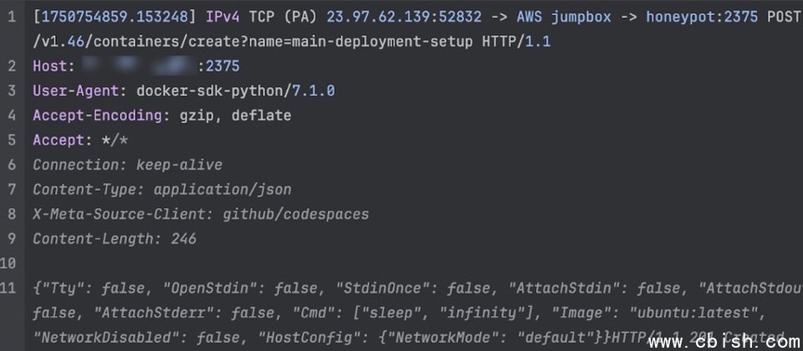Click the Connection: keep-alive line

[127, 165]
